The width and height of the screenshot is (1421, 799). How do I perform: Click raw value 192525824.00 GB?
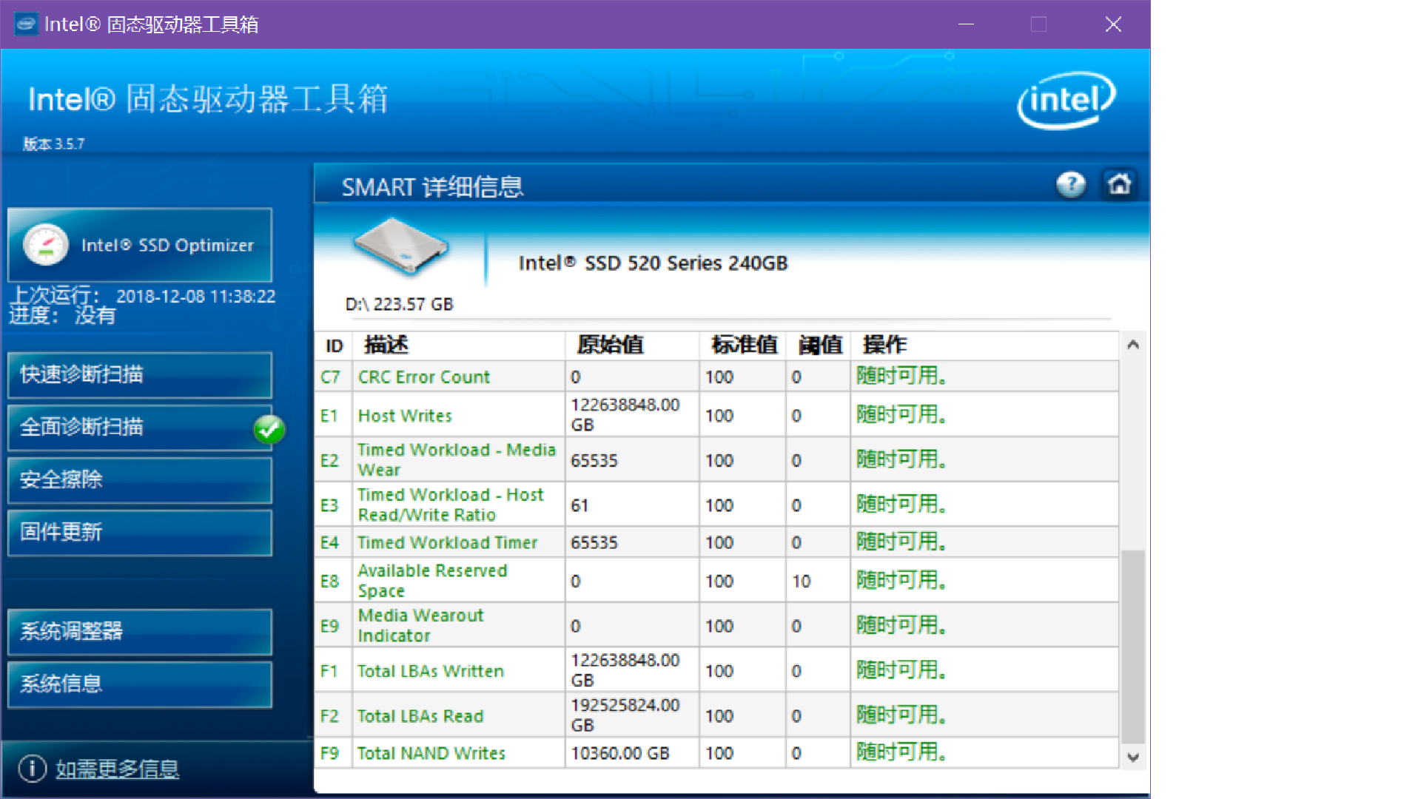pos(625,715)
